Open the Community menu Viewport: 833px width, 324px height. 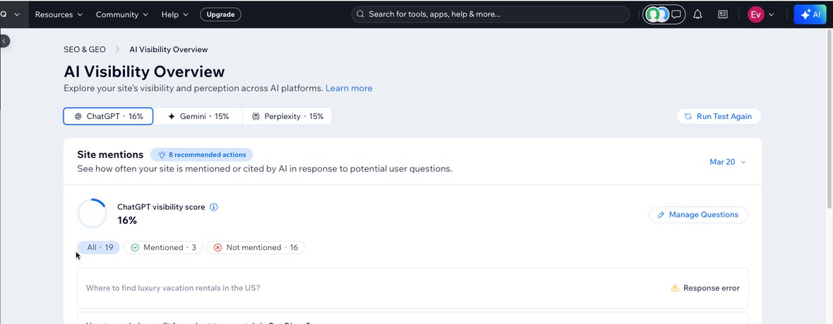coord(122,14)
